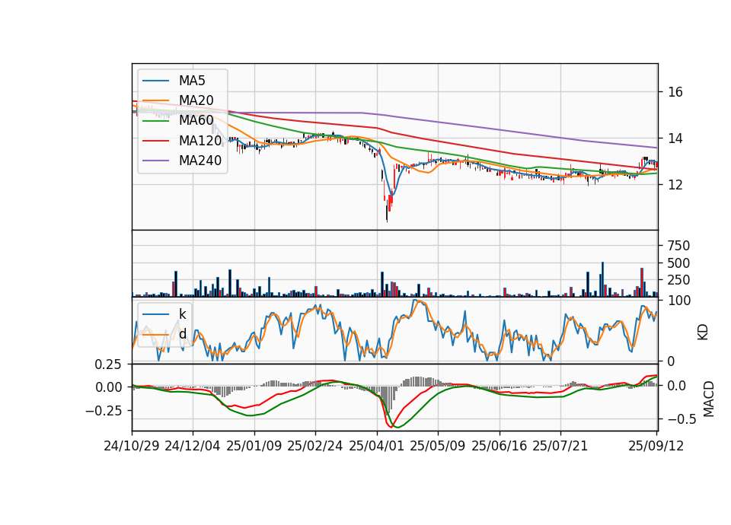Click the KD axis label 100
This screenshot has height=525, width=731.
[x=679, y=301]
